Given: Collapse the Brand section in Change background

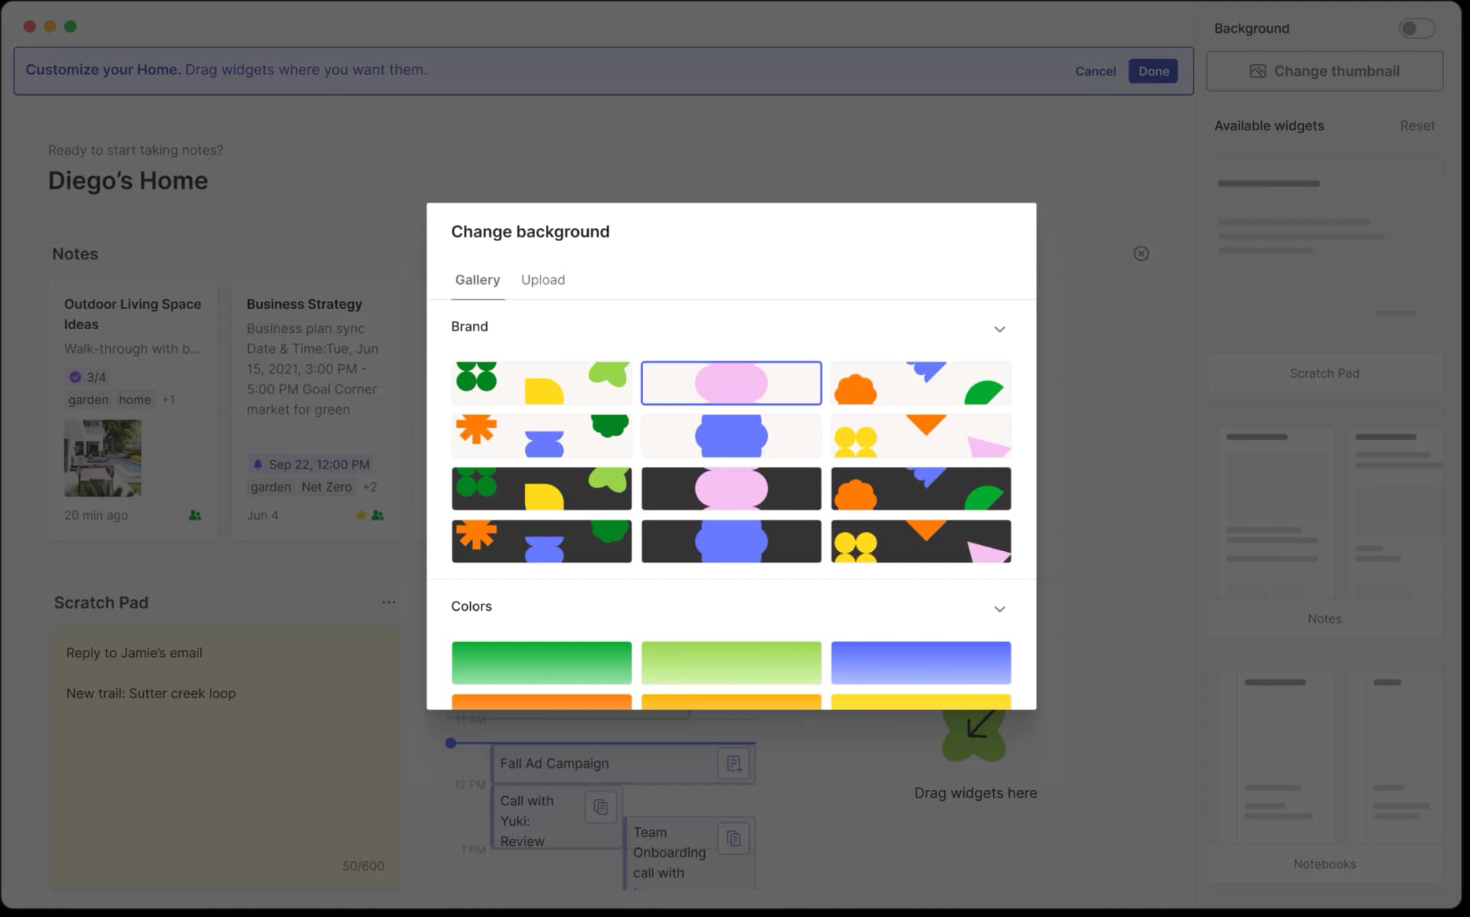Looking at the screenshot, I should (999, 328).
